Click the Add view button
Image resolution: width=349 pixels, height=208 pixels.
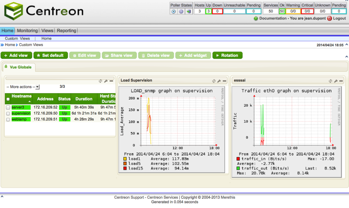[16, 55]
